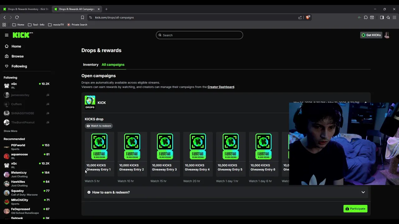Click the KICK DROPS campaign logo

[x=90, y=102]
